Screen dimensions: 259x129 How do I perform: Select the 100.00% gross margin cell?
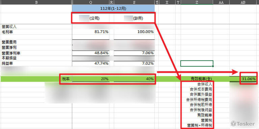coord(134,32)
